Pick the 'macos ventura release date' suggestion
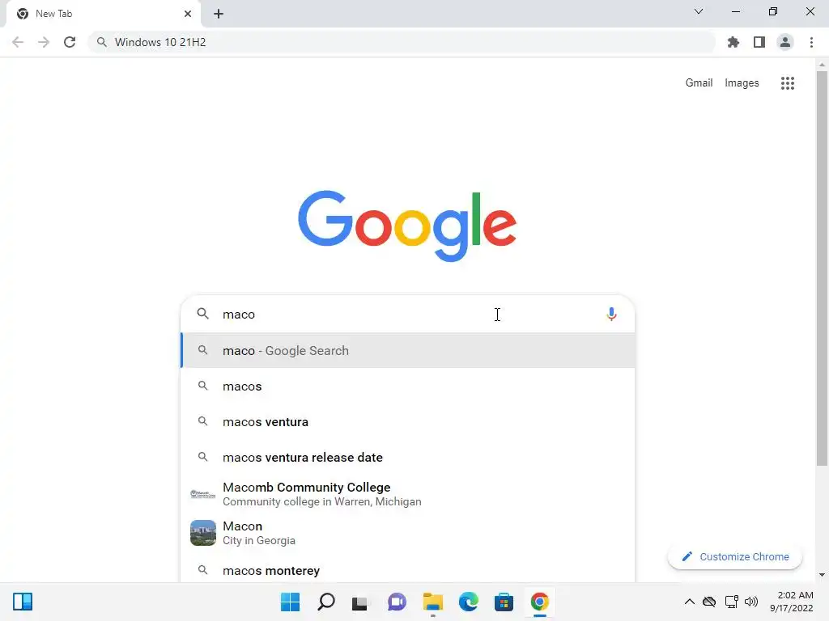Image resolution: width=829 pixels, height=621 pixels. tap(408, 458)
